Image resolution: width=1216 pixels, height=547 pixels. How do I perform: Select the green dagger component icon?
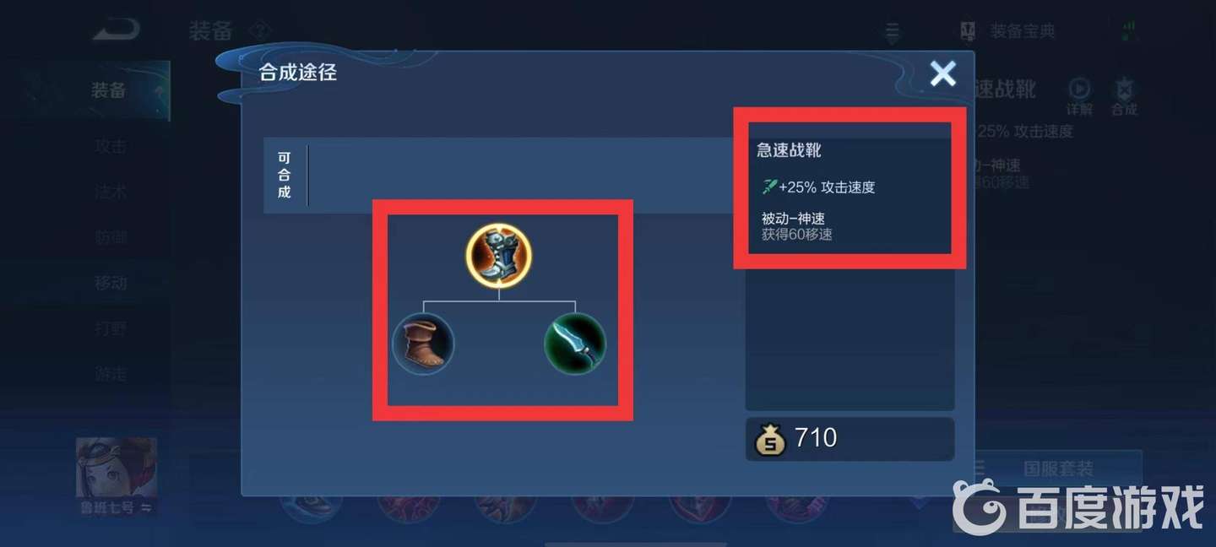tap(575, 344)
